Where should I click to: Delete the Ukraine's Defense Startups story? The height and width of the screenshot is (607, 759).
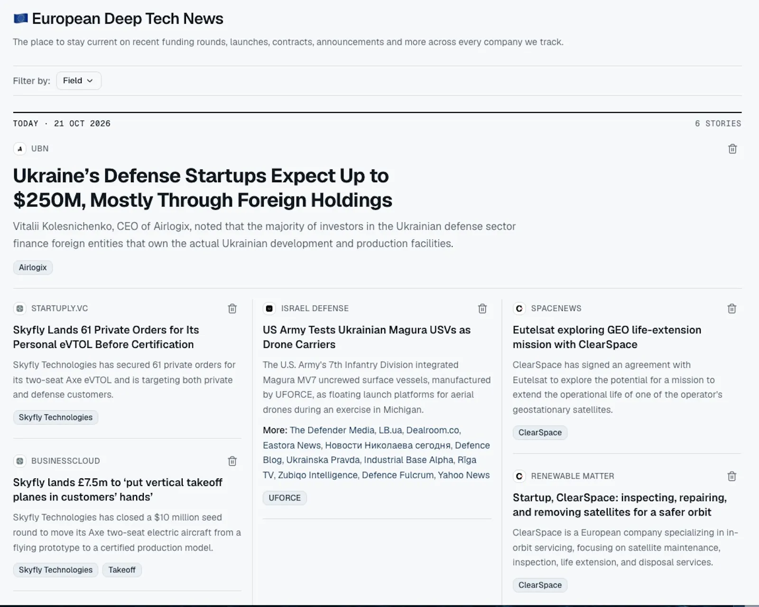[x=732, y=149]
